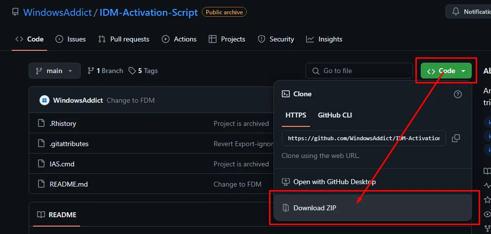Click the green Code dropdown button

pos(446,71)
